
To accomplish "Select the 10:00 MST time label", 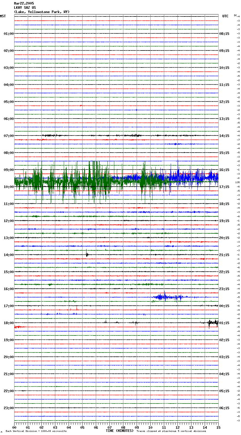I will (x=9, y=187).
